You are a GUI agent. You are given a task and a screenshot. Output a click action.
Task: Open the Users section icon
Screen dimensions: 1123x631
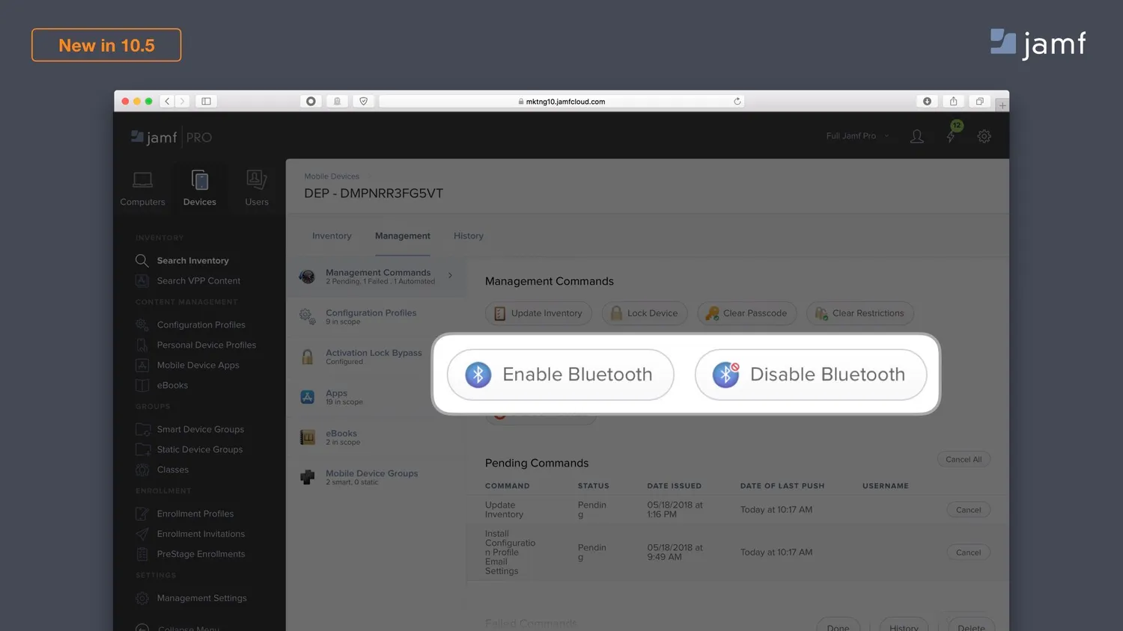pos(256,181)
